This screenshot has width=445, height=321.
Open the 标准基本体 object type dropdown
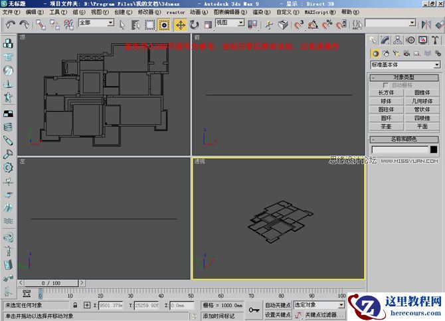(437, 65)
